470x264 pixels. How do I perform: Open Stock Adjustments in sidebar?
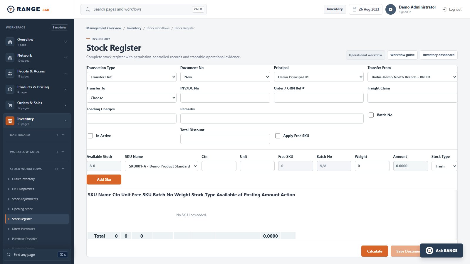pos(25,199)
